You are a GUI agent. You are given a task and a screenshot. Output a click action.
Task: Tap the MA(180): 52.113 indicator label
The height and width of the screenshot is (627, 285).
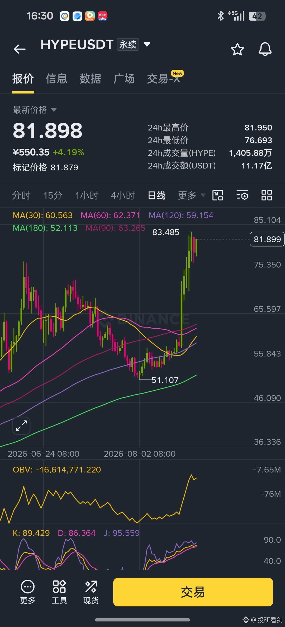point(45,228)
